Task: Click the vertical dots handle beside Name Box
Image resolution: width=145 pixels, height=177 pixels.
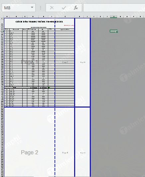Action: tap(41, 8)
